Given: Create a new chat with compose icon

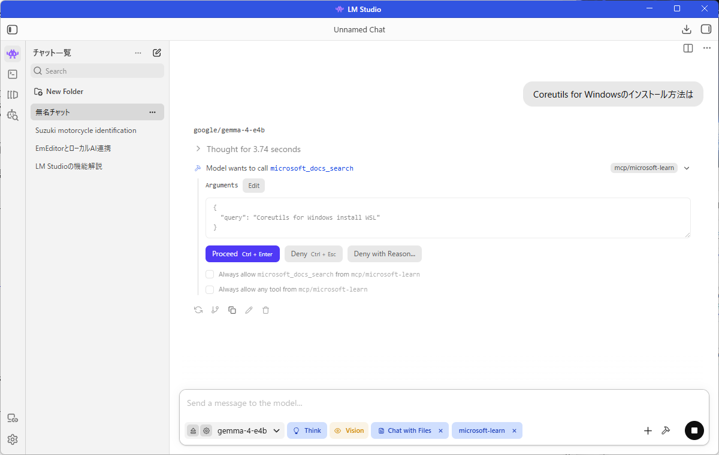Looking at the screenshot, I should (x=157, y=53).
